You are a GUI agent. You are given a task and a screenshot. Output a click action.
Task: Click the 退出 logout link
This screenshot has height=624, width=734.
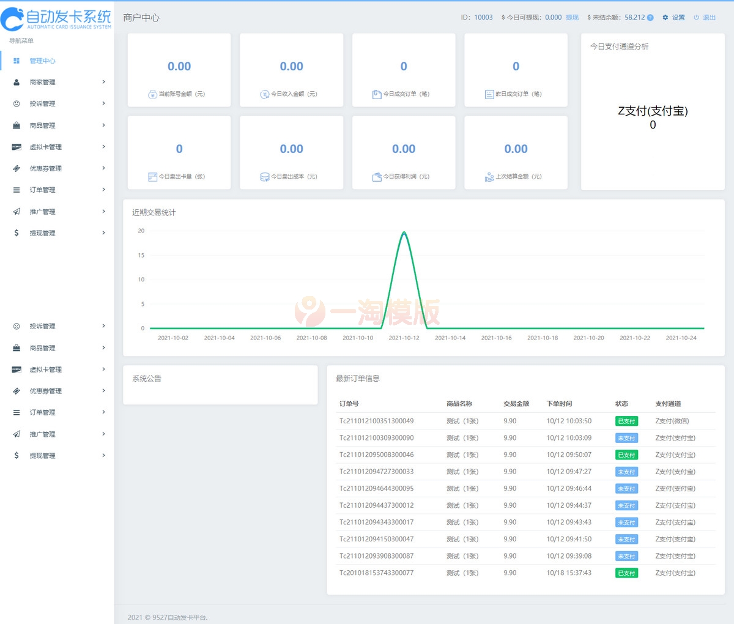(709, 18)
